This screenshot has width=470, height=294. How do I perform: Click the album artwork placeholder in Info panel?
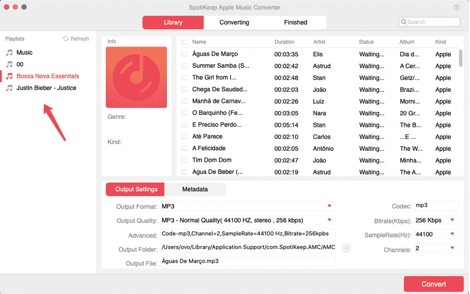[137, 77]
